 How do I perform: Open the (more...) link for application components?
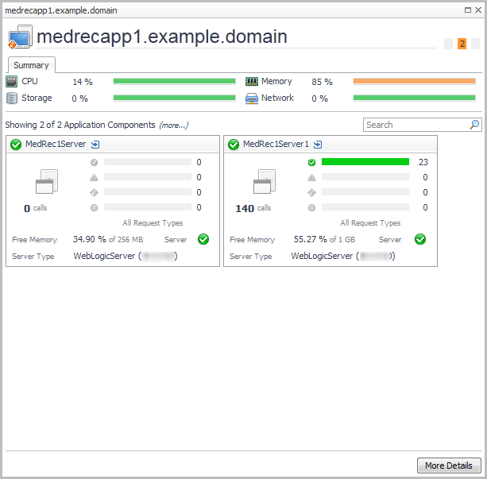[174, 126]
